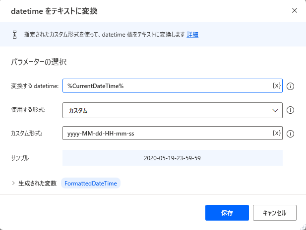Focus the %CurrentDateTime% input field
This screenshot has height=230, width=306.
173,86
